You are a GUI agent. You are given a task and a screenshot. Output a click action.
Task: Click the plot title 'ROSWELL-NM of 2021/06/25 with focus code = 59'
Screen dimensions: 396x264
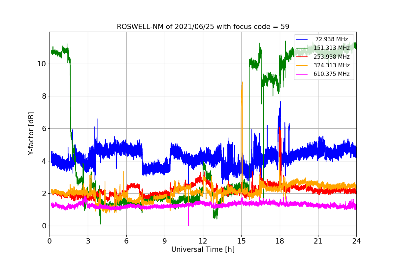[x=203, y=27]
